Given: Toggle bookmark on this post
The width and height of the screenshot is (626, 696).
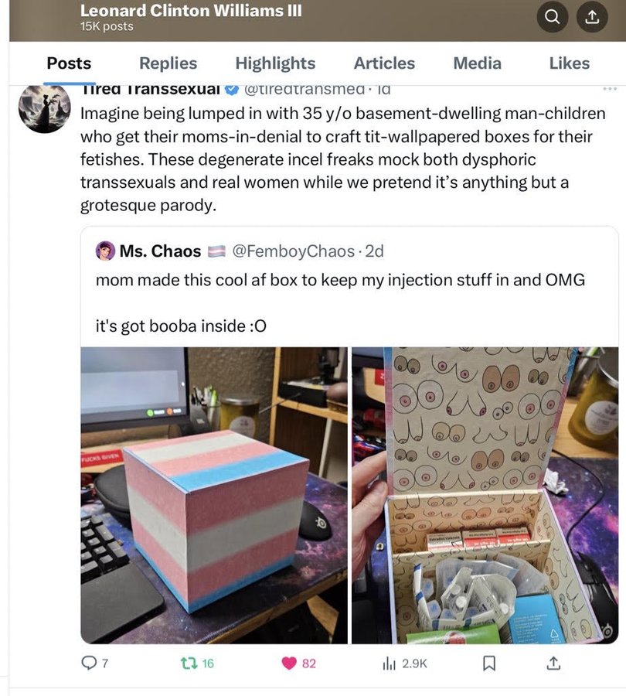Looking at the screenshot, I should coord(489,664).
